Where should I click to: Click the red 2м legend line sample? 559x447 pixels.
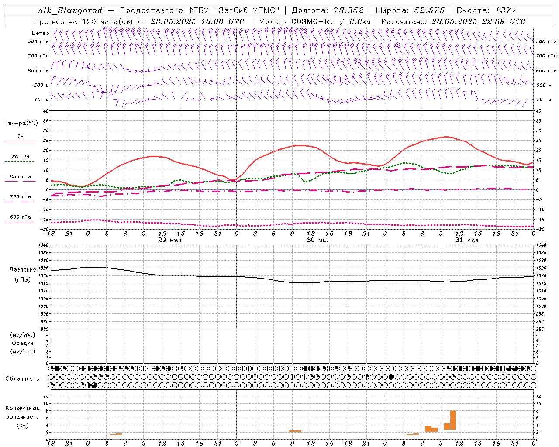[x=20, y=141]
